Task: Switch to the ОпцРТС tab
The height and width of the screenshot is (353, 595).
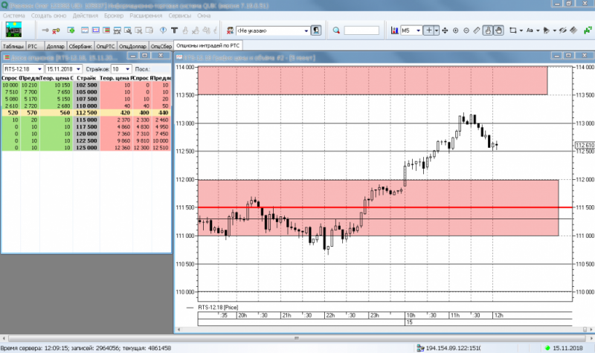Action: 106,46
